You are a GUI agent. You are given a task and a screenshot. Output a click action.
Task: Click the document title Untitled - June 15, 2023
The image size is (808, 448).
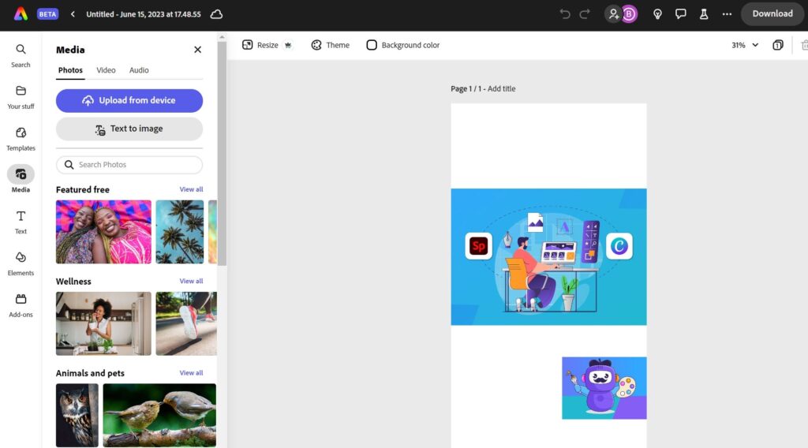(144, 14)
